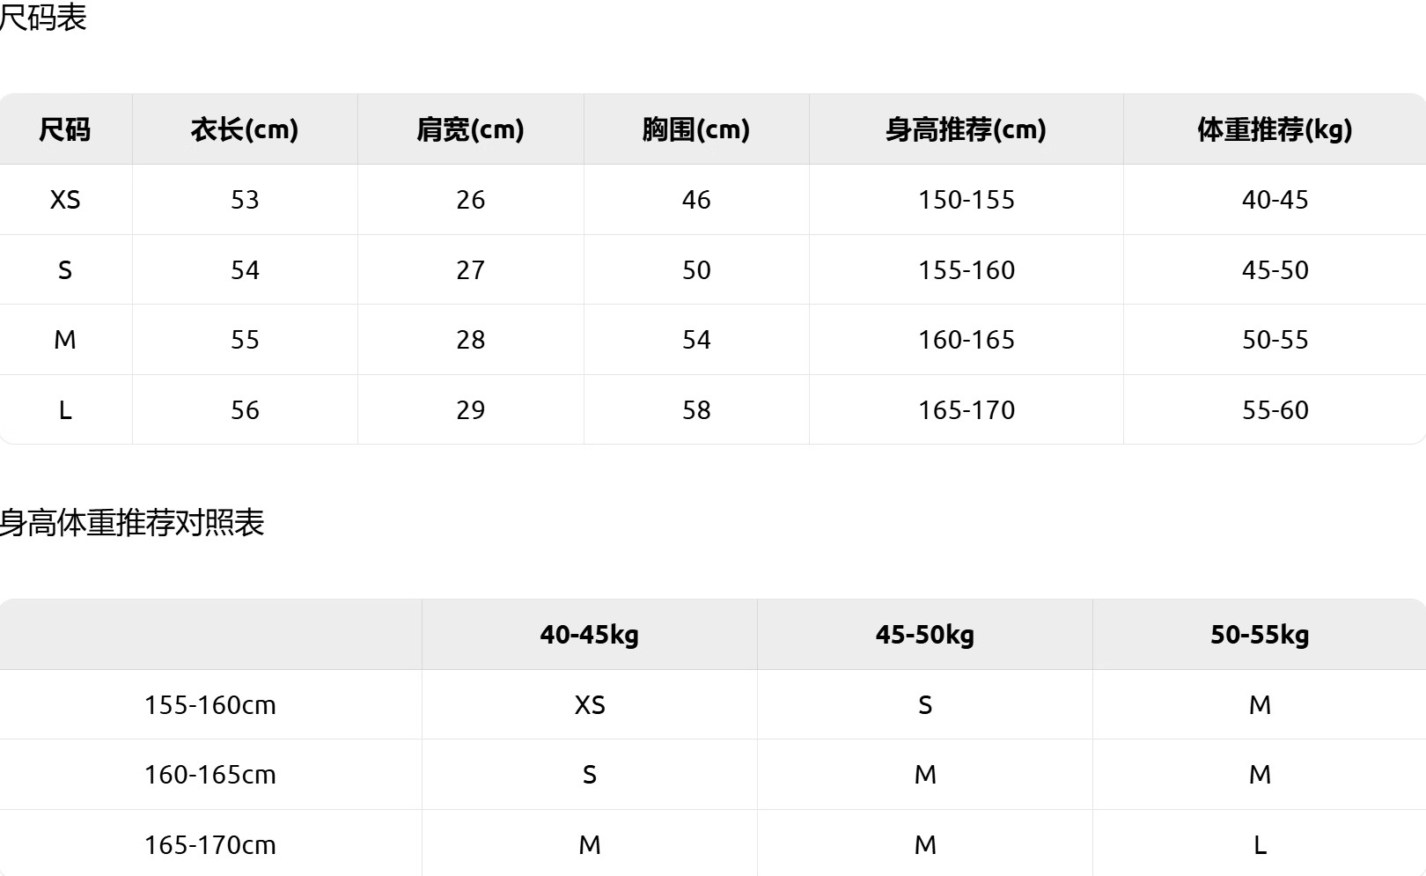Click the 衣长(cm) column header

click(245, 129)
